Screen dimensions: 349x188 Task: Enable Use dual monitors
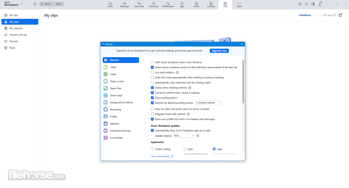152,73
